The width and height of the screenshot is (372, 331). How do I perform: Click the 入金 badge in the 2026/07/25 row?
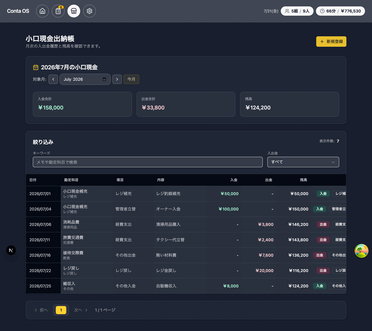320,286
